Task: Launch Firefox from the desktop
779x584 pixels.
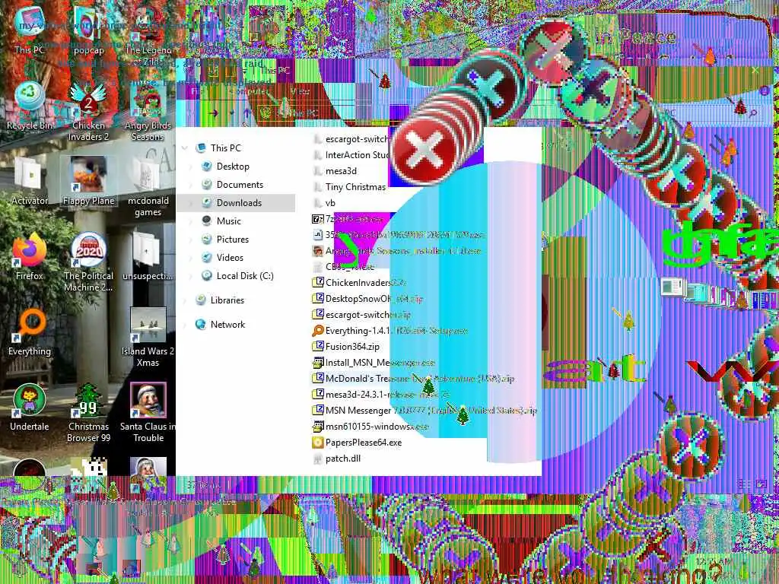Action: tap(30, 256)
